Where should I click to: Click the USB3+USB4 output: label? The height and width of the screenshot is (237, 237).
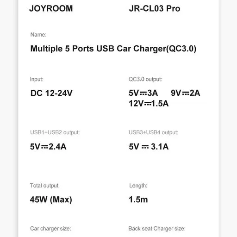[153, 132]
